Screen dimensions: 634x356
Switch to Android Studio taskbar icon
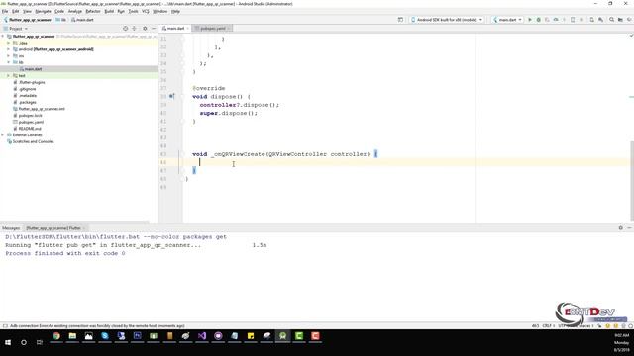coord(282,336)
